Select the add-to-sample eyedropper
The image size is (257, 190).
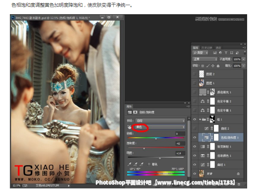pyautogui.click(x=136, y=164)
